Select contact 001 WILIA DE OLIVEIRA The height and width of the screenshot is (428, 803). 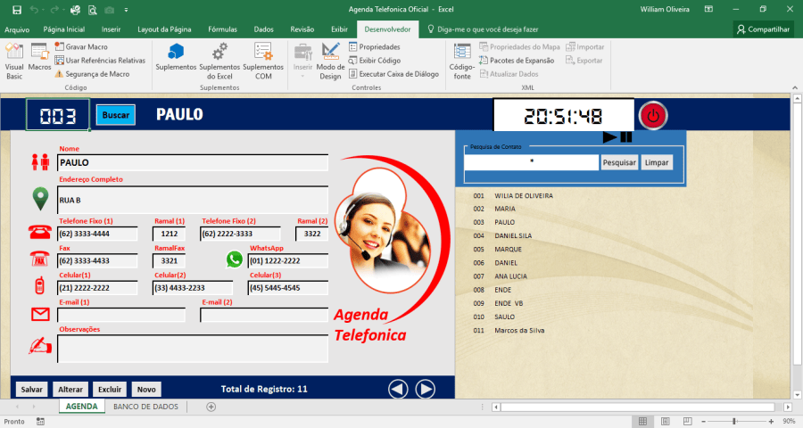point(513,195)
